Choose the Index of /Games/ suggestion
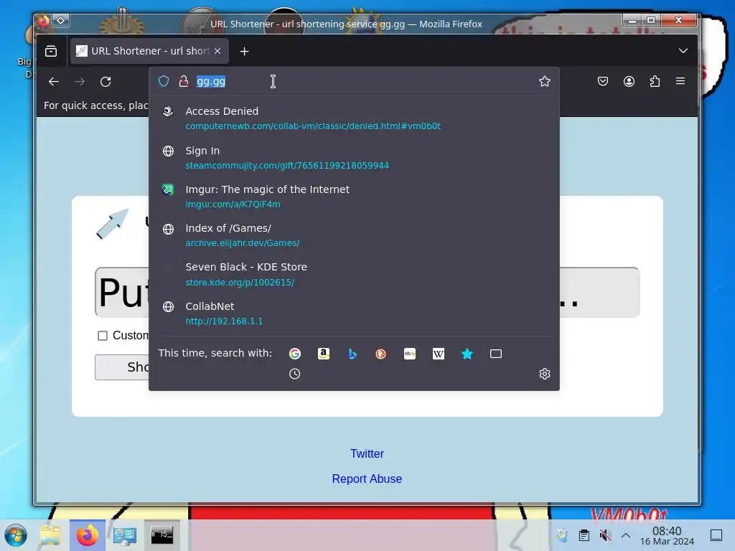This screenshot has height=551, width=735. click(x=354, y=235)
